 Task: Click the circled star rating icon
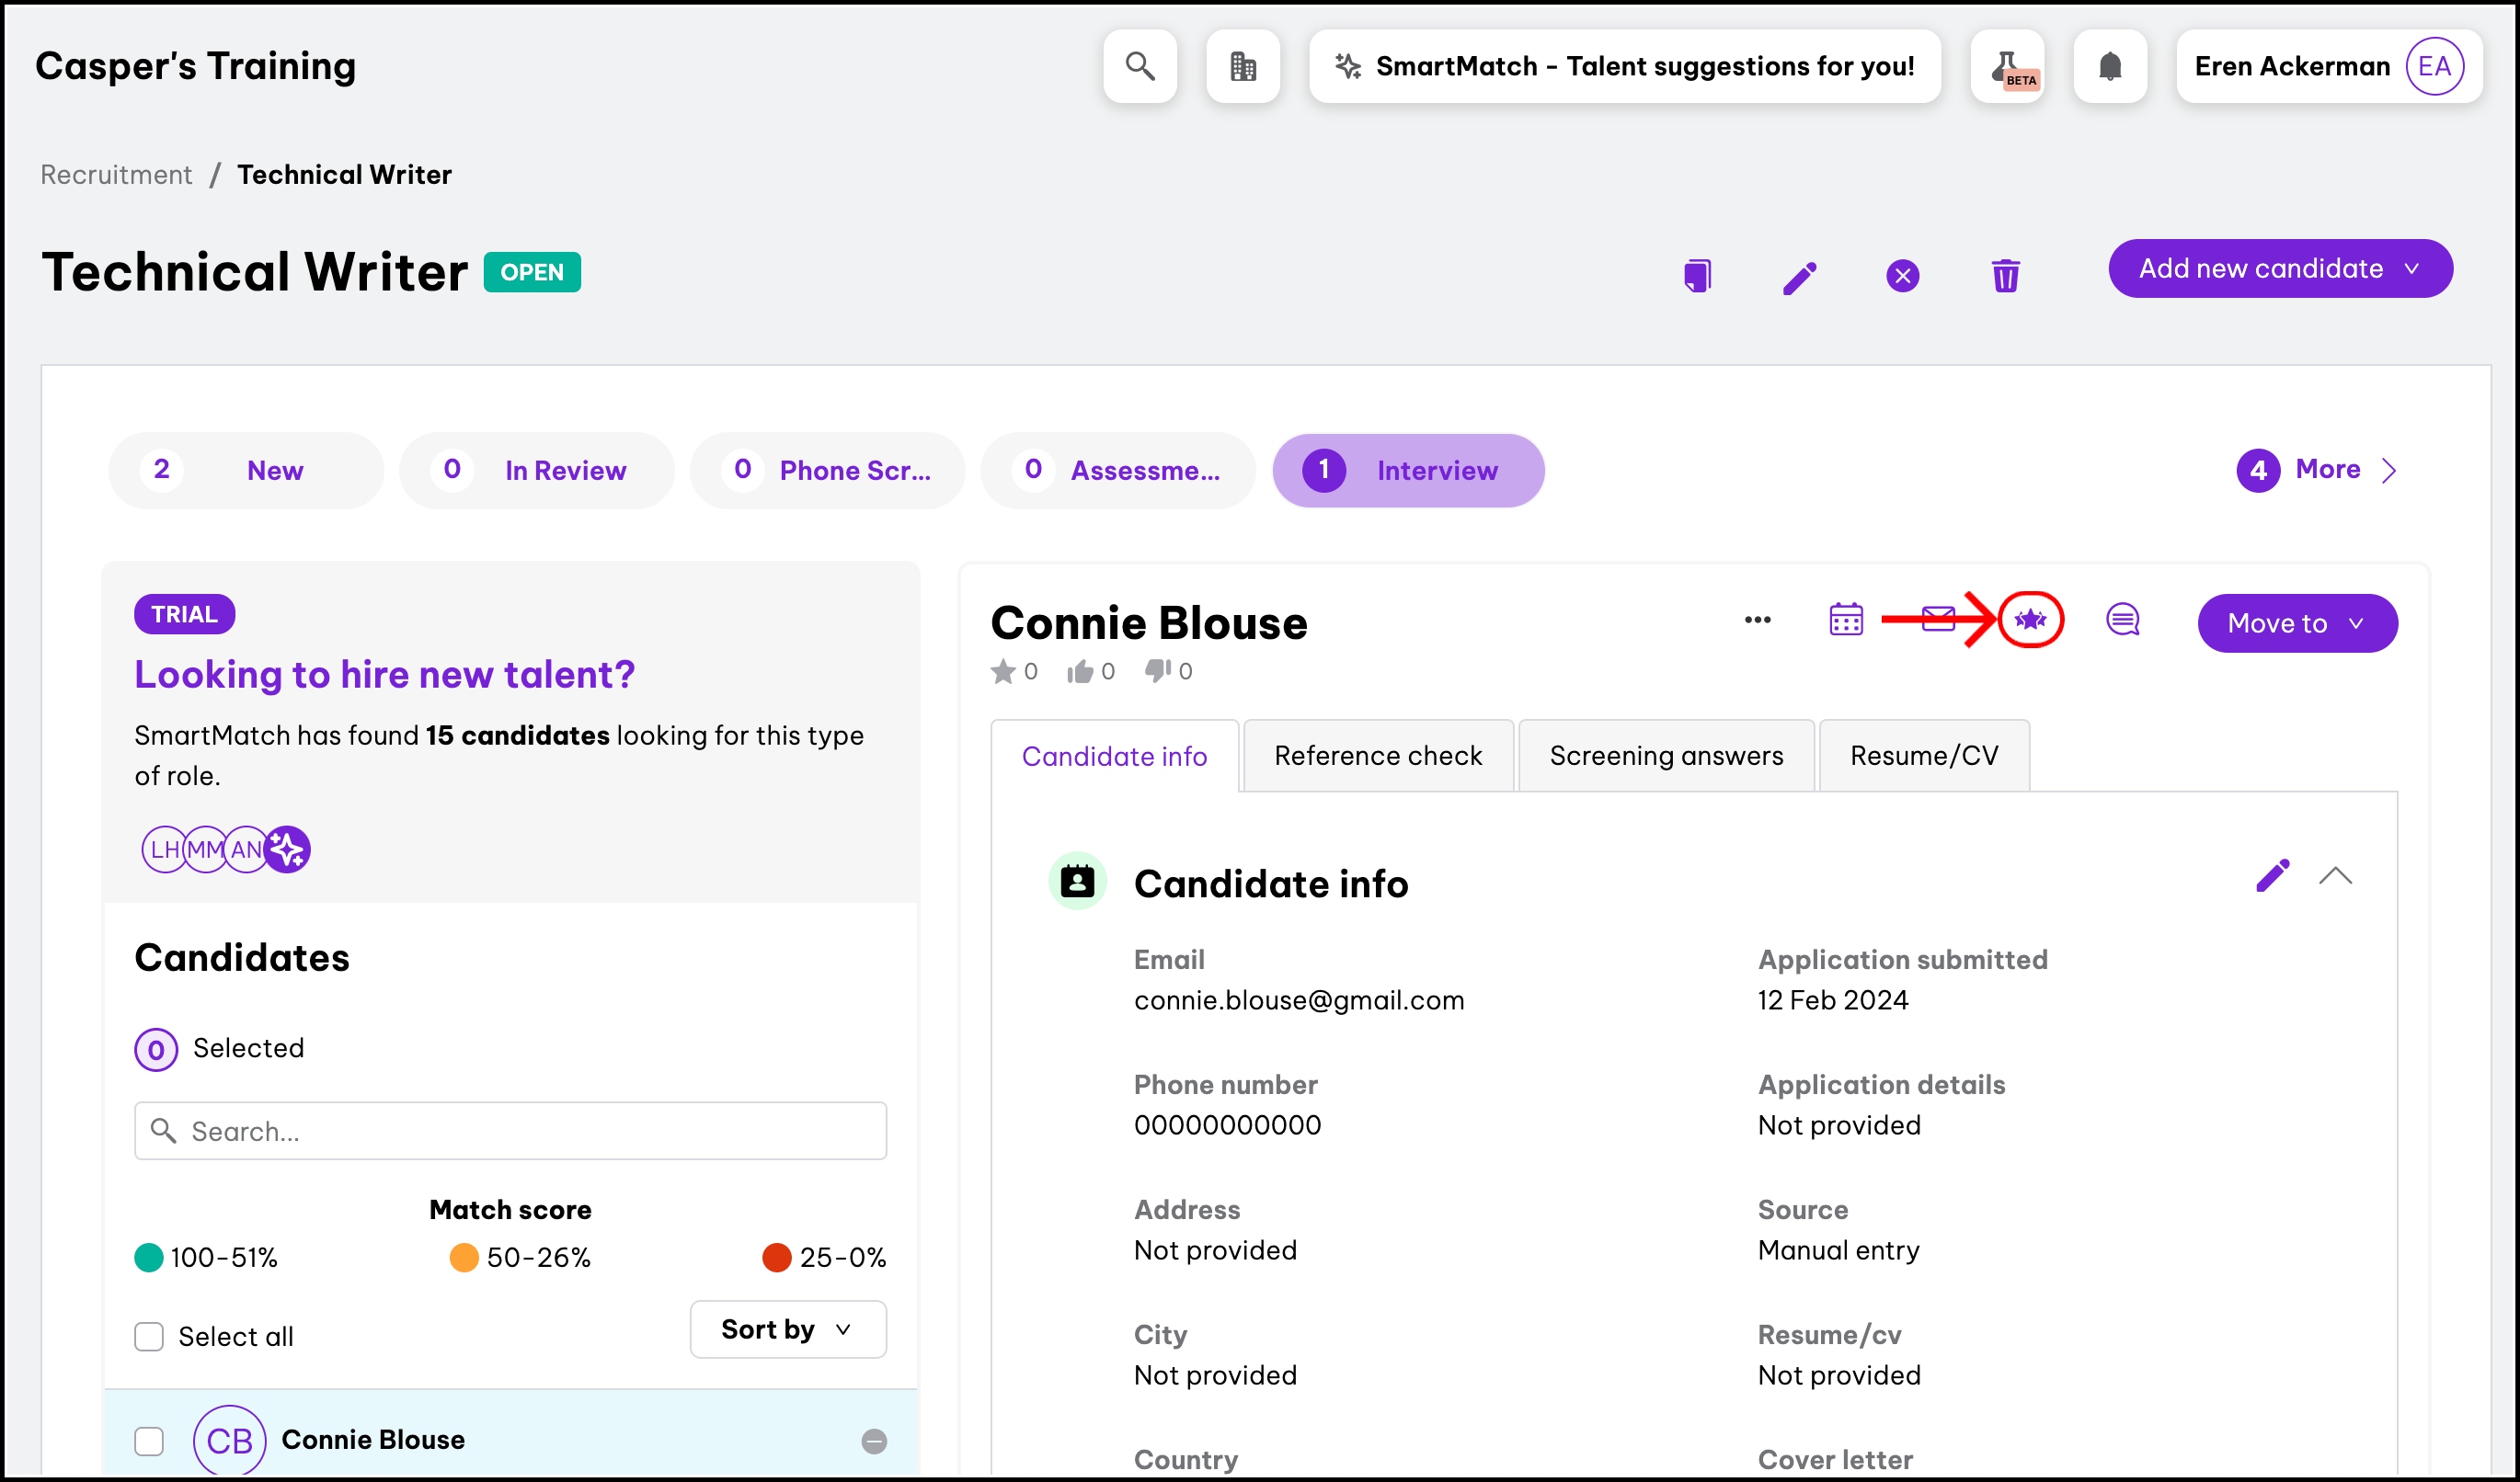[x=2030, y=620]
